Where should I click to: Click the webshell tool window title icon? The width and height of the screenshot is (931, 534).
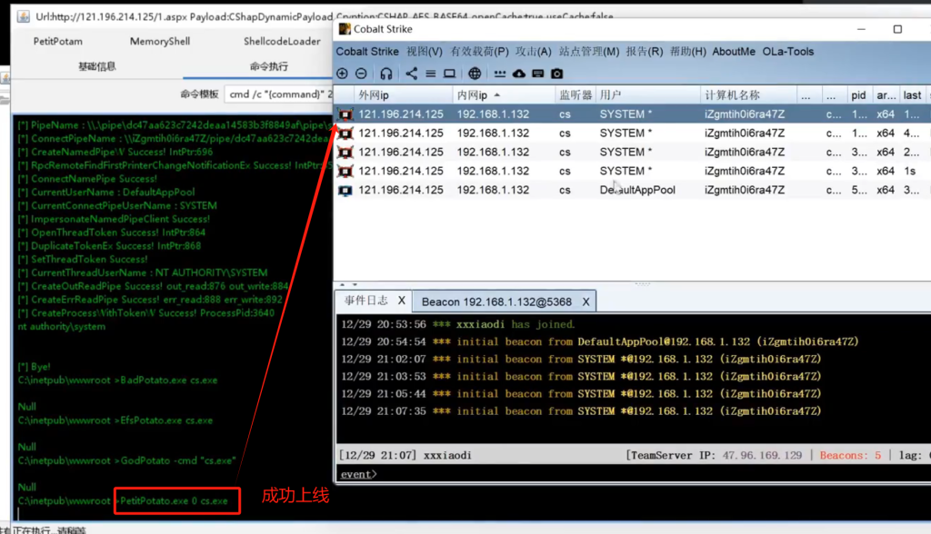(23, 16)
